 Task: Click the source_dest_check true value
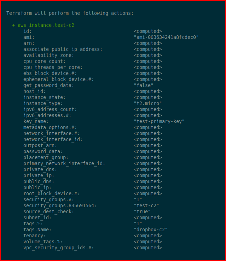pos(142,212)
